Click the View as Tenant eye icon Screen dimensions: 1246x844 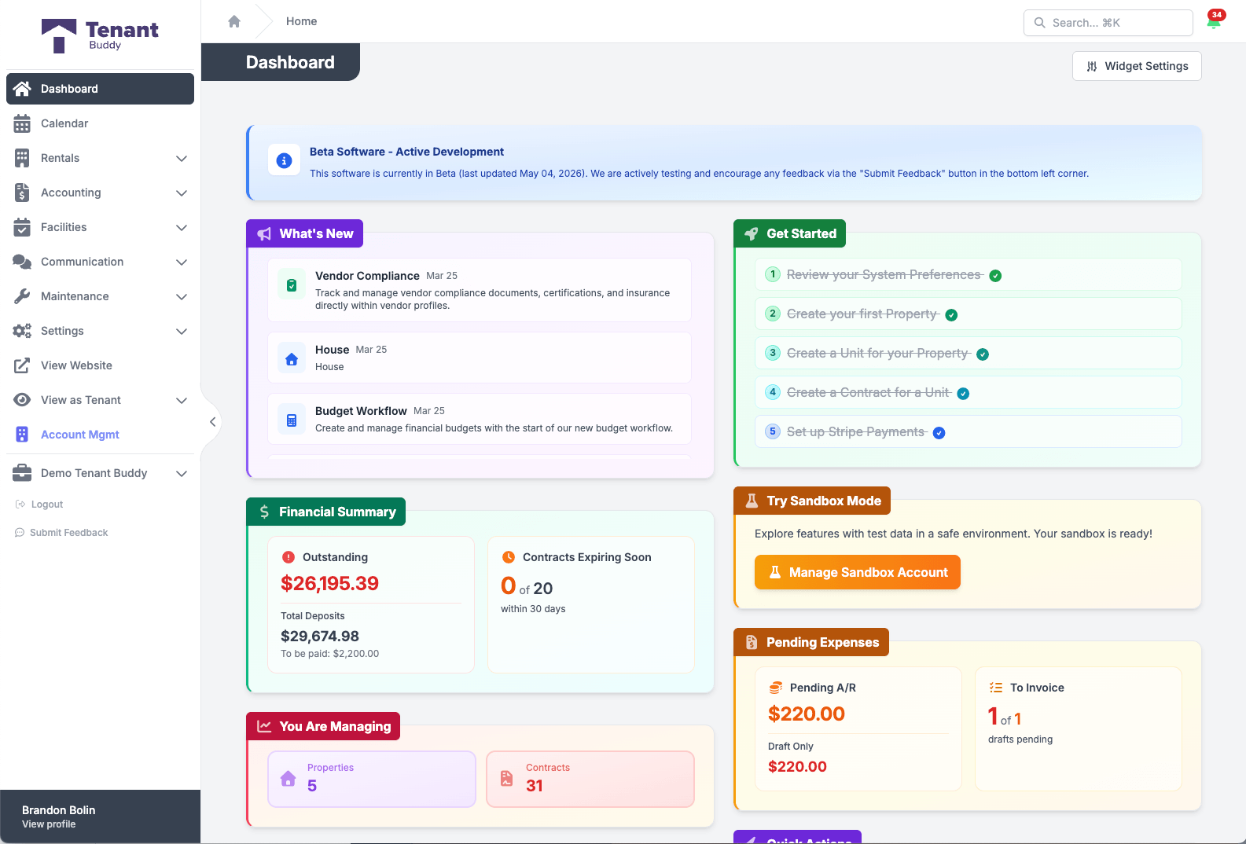point(22,400)
